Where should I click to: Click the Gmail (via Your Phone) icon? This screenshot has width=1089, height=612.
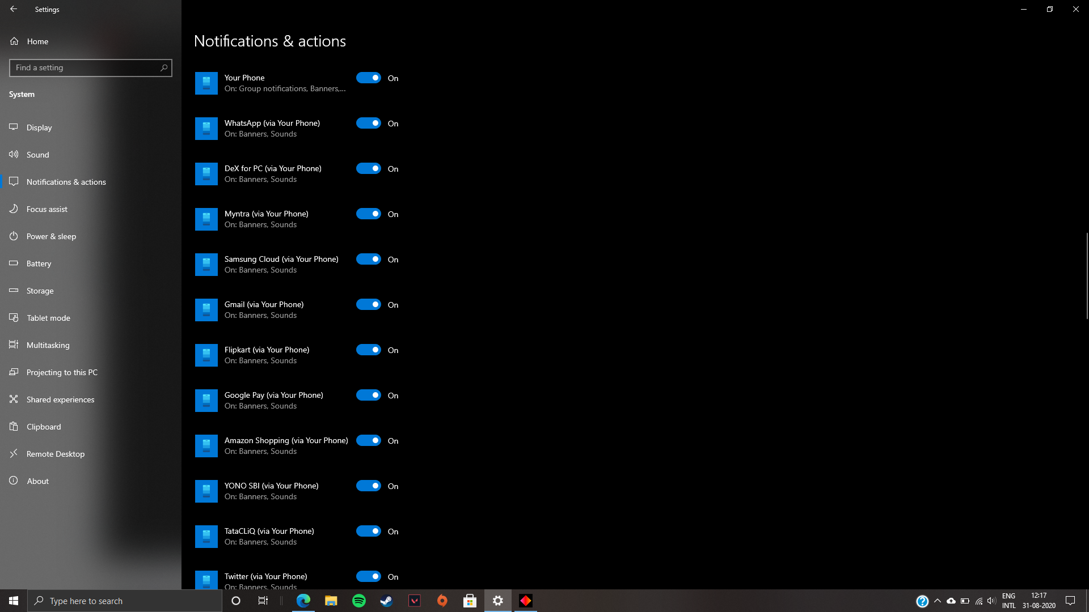tap(206, 310)
